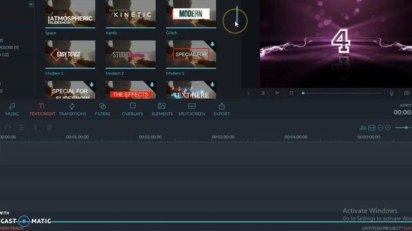Click the trash delete icon
The width and height of the screenshot is (412, 231).
coord(49,128)
